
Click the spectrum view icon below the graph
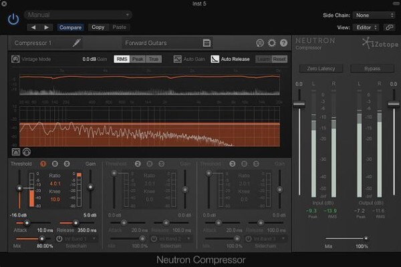tap(16, 152)
